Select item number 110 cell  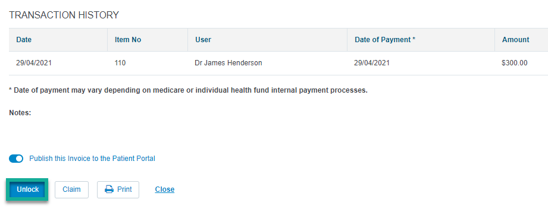coord(120,63)
